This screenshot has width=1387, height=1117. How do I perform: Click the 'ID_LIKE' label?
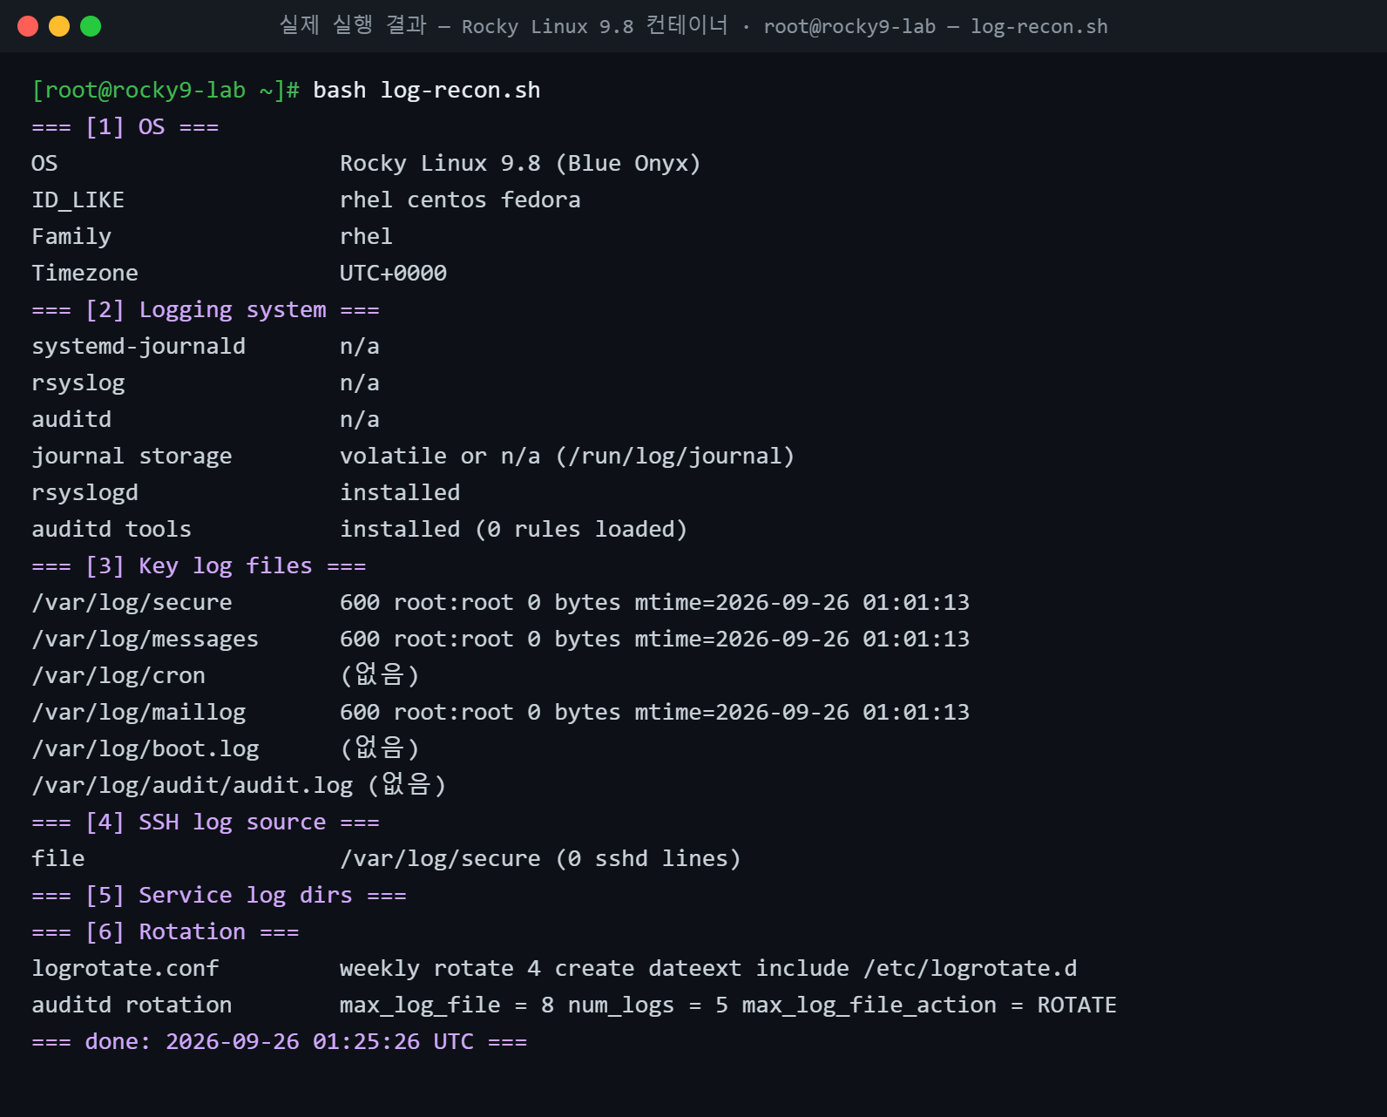point(78,200)
